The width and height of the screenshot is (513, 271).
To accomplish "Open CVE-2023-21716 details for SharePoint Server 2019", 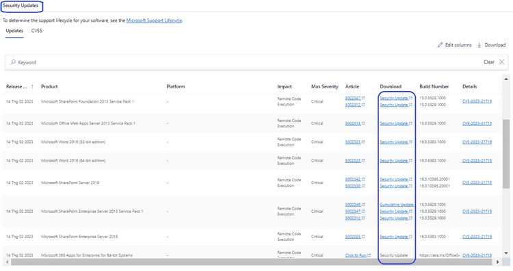I will (x=477, y=183).
